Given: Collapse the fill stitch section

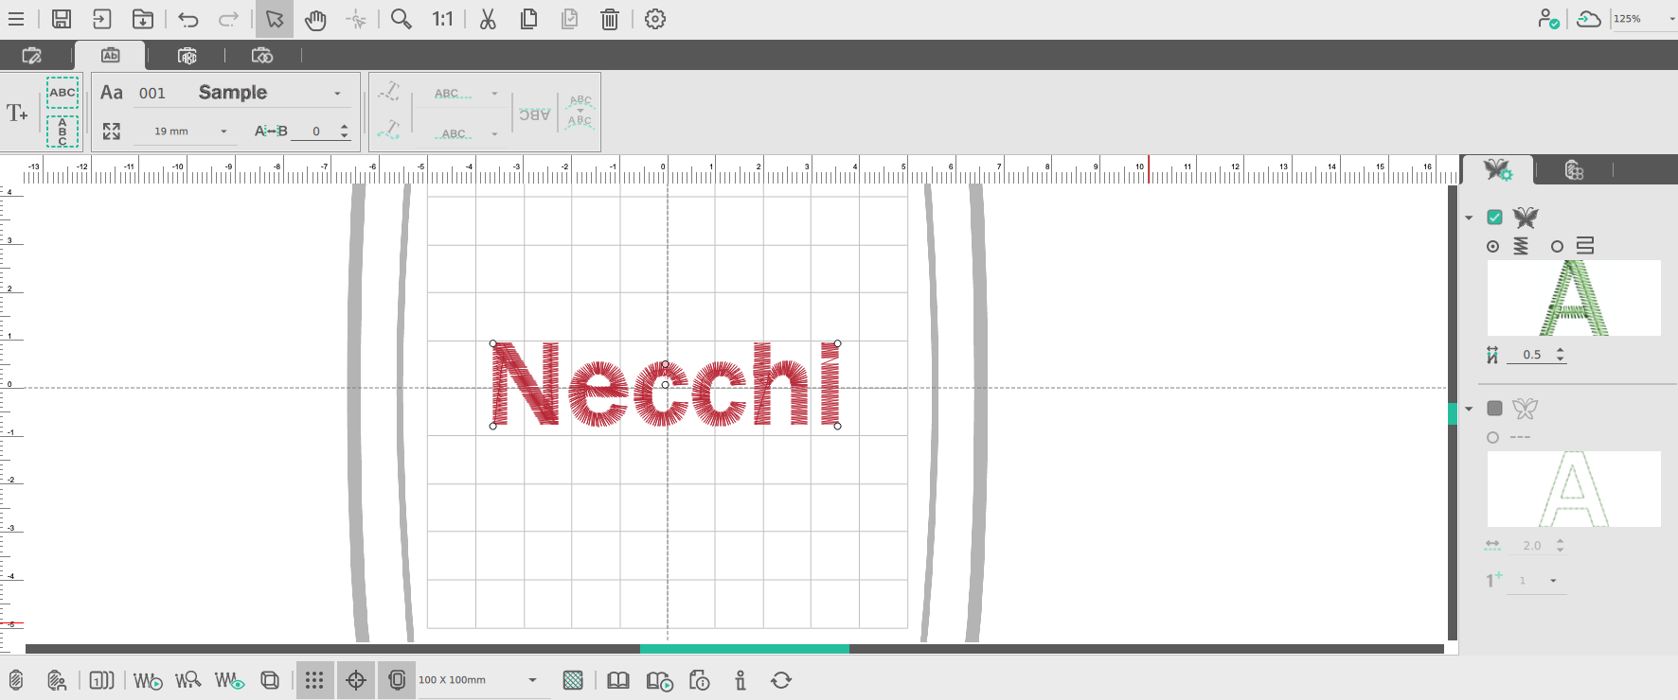Looking at the screenshot, I should coord(1469,218).
